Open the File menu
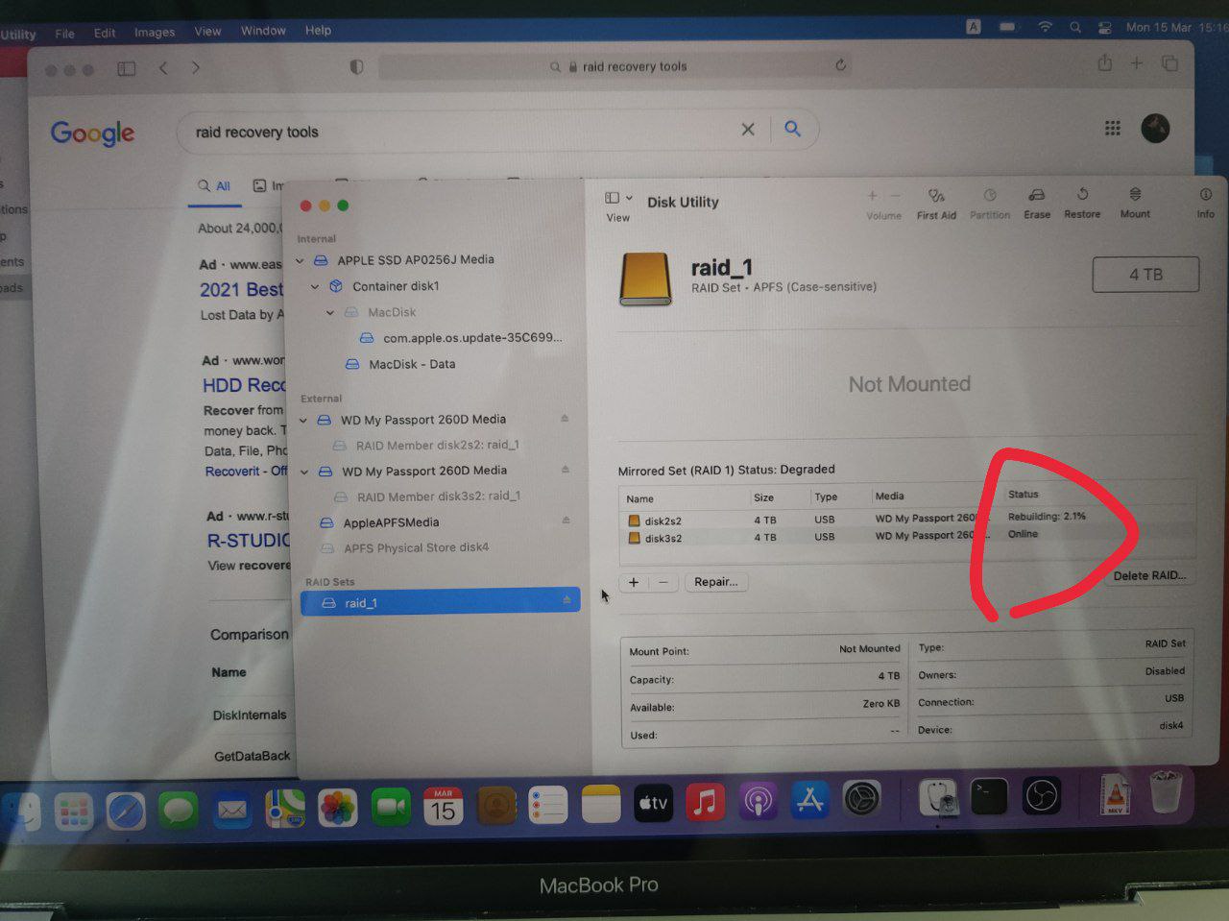 [x=64, y=34]
